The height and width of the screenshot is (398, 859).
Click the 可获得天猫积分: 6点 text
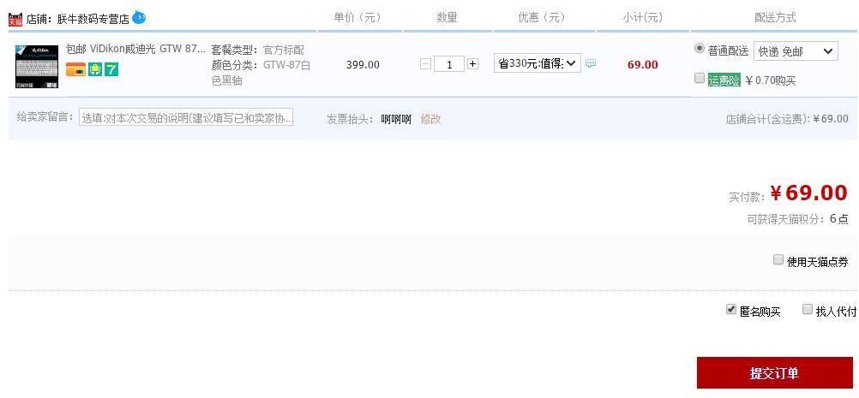pyautogui.click(x=797, y=219)
